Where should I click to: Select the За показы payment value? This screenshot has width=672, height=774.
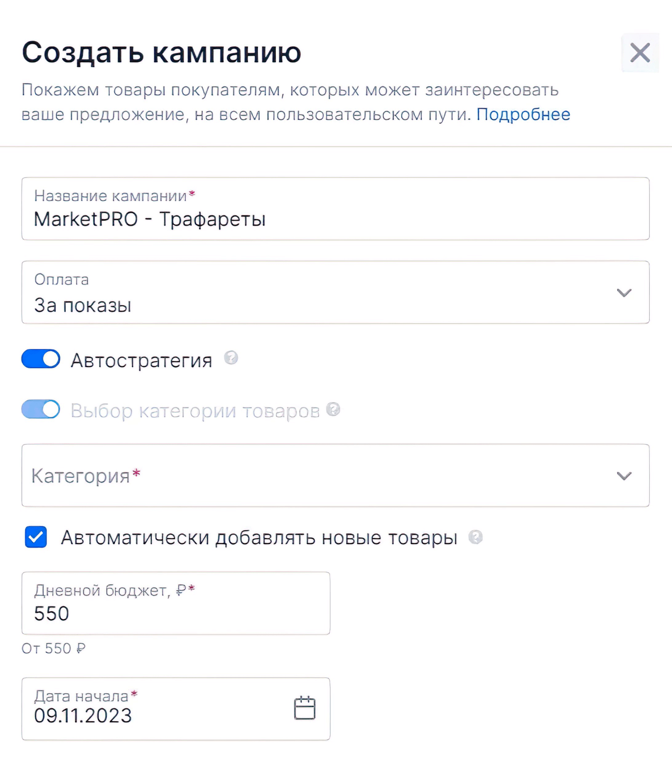click(x=83, y=305)
